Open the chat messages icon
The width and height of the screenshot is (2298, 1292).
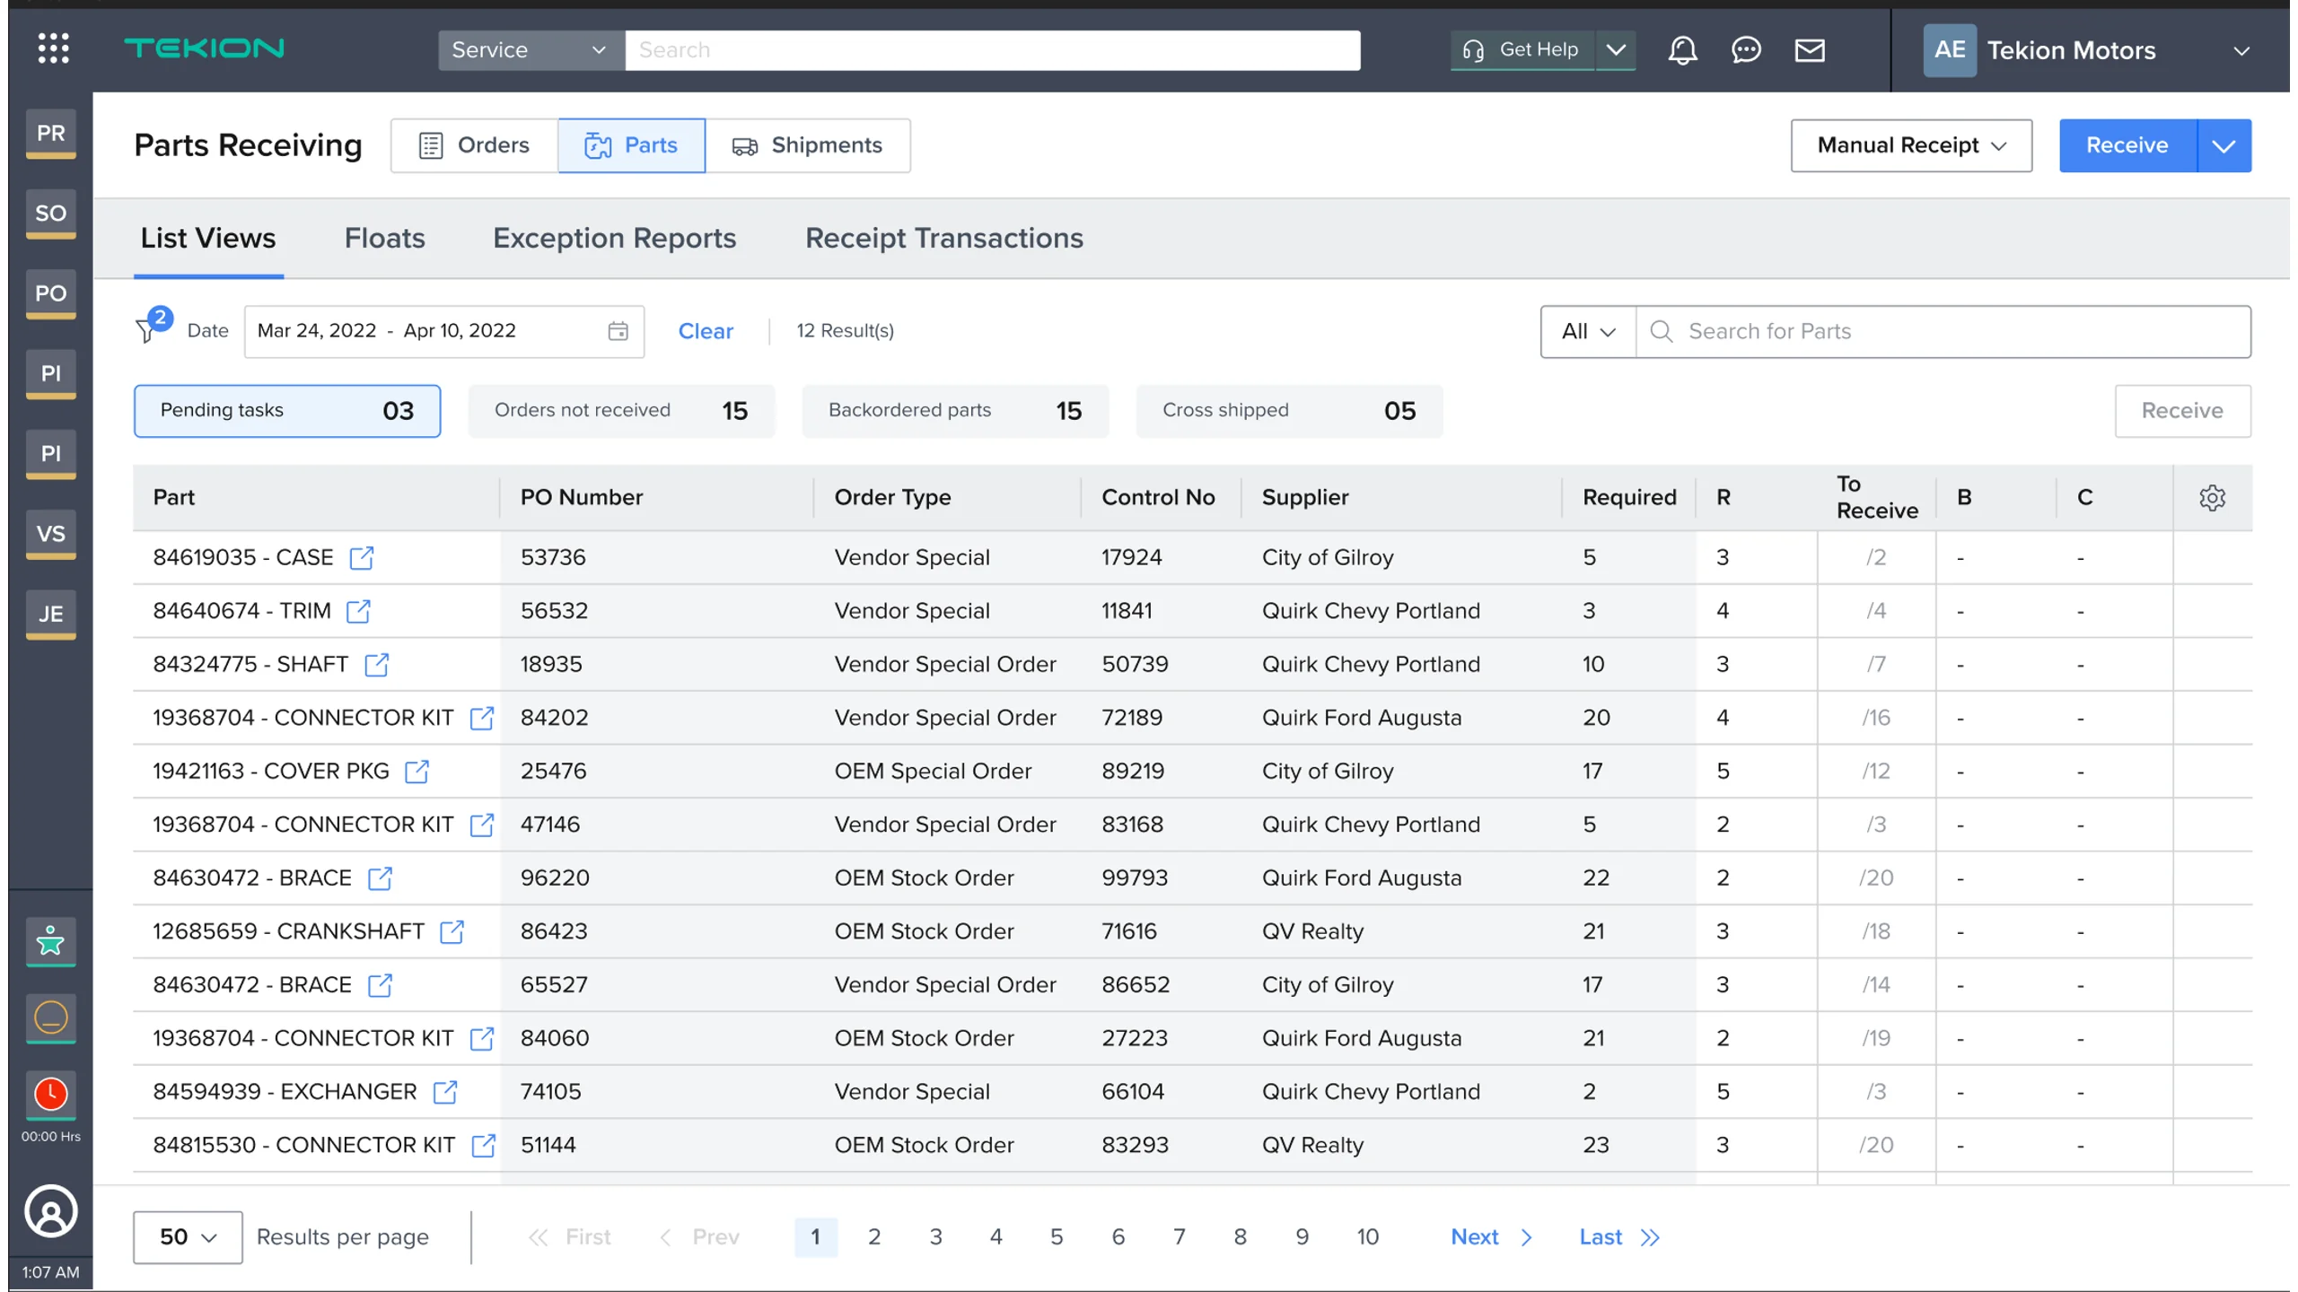tap(1746, 50)
